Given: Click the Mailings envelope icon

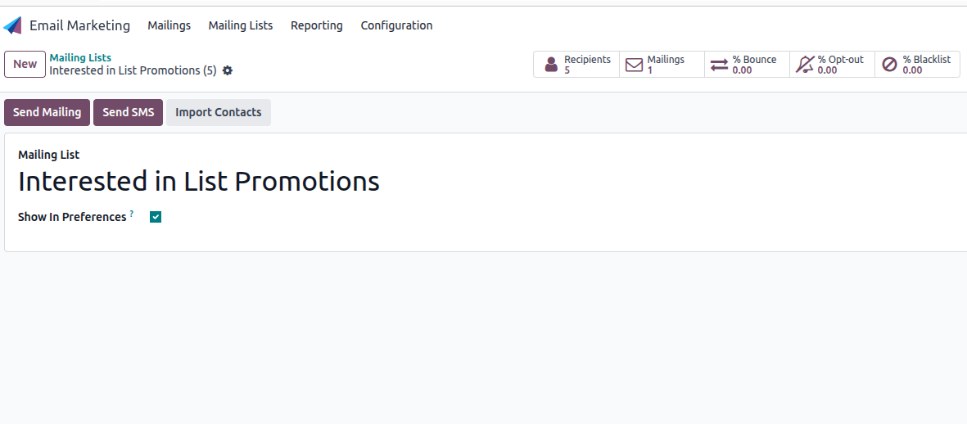Looking at the screenshot, I should [x=634, y=65].
